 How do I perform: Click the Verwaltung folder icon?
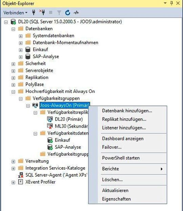click(x=21, y=161)
